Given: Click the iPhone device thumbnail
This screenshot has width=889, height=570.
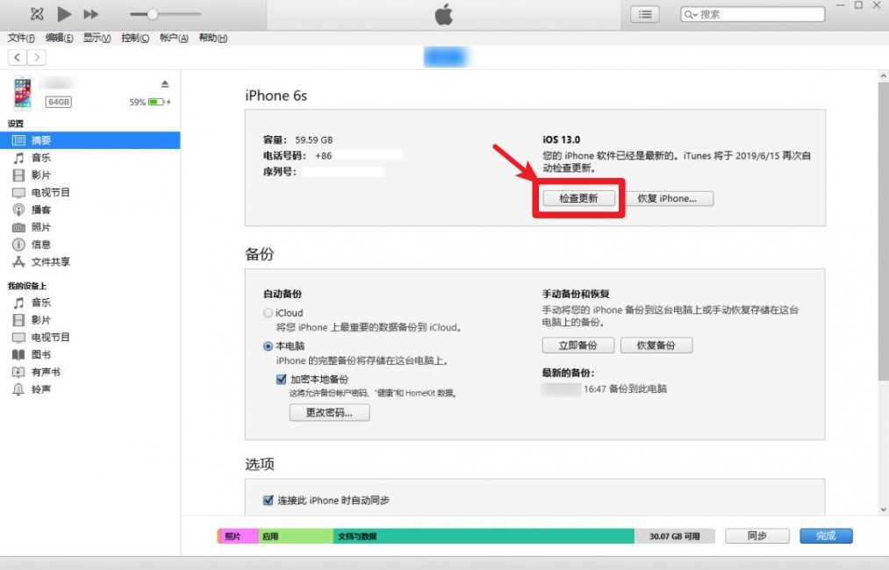Looking at the screenshot, I should [23, 93].
